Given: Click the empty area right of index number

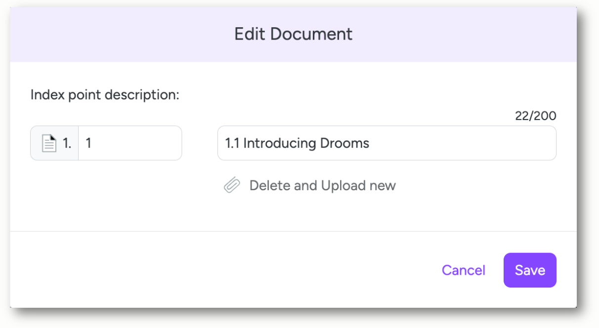Looking at the screenshot, I should [x=136, y=143].
